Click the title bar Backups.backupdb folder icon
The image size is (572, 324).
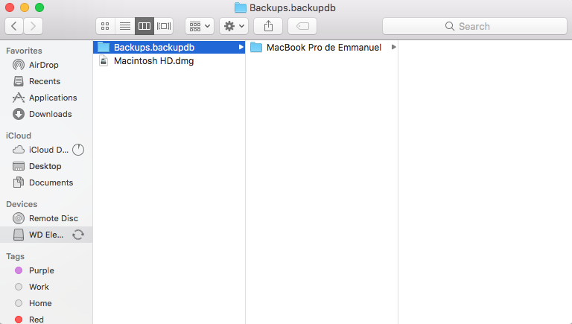point(240,7)
